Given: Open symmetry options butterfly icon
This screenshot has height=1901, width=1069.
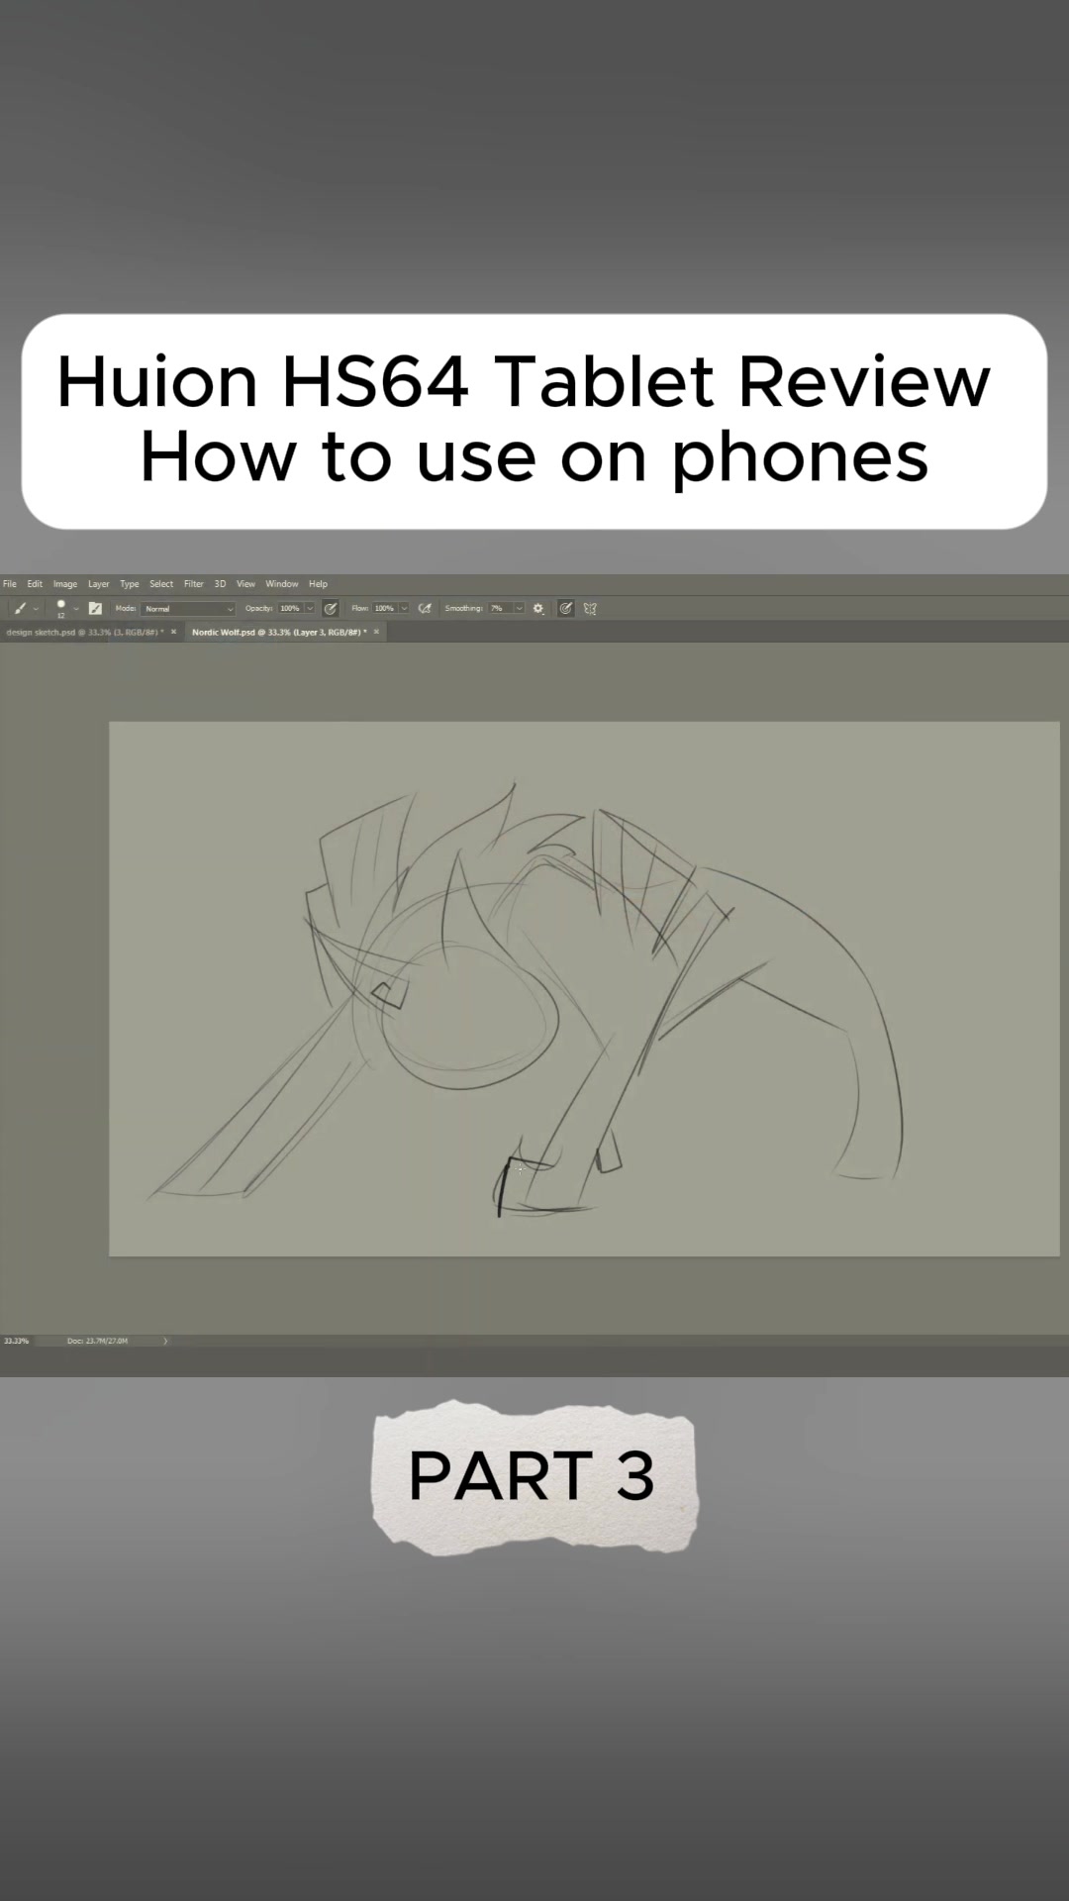Looking at the screenshot, I should coord(590,608).
